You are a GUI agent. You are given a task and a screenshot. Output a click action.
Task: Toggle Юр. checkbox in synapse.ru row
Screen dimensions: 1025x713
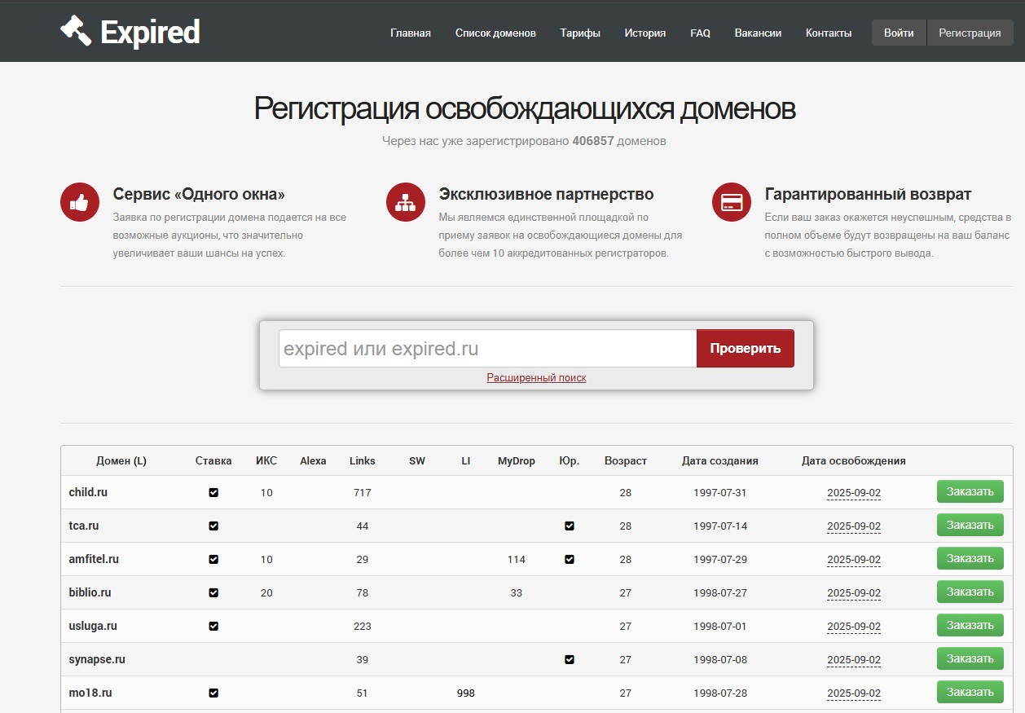[570, 660]
